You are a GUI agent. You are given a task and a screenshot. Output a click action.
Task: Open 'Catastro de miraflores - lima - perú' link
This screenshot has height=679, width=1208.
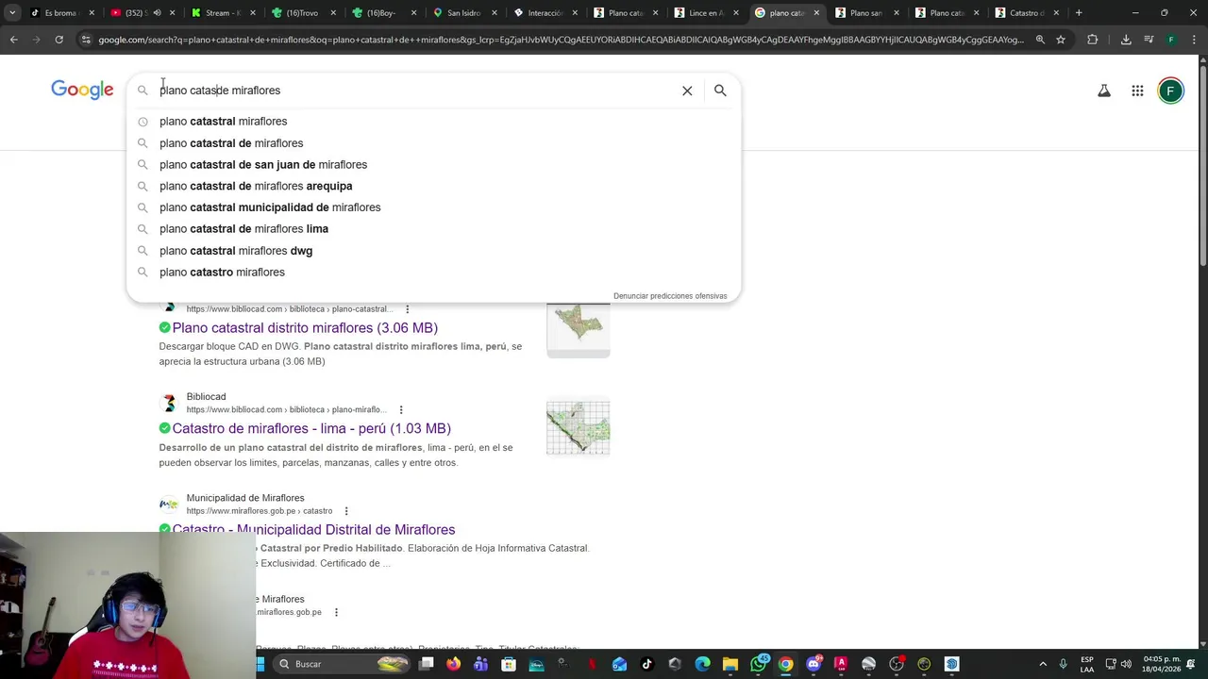click(311, 428)
